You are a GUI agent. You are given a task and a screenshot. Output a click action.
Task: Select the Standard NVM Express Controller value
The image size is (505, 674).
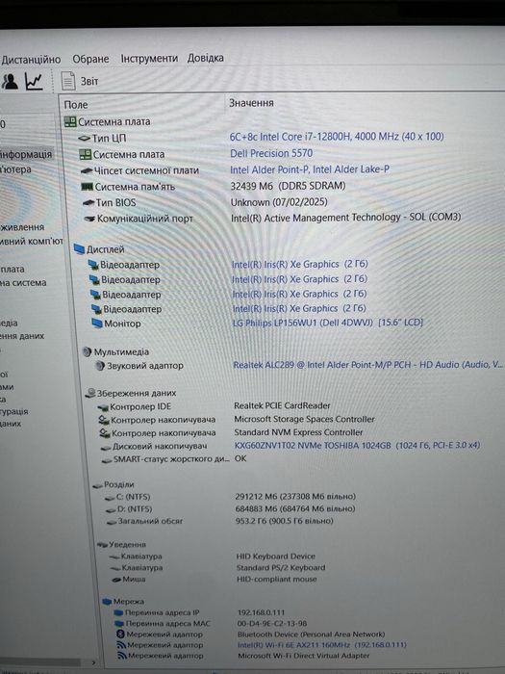pos(298,432)
